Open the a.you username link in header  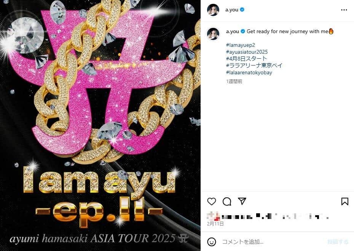coord(232,10)
